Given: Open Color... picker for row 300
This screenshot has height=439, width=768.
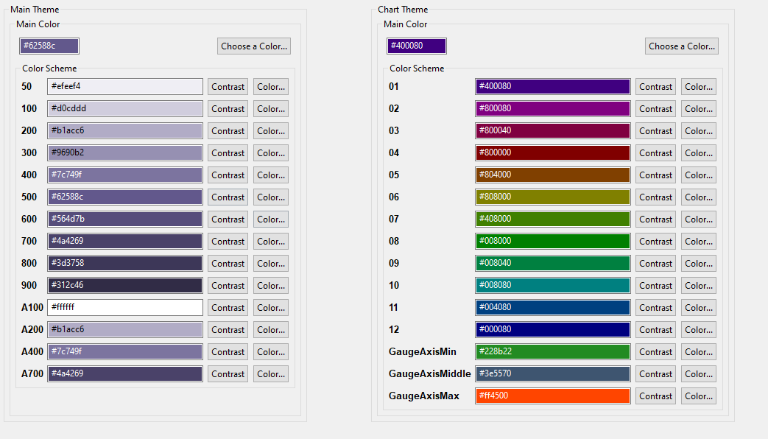Looking at the screenshot, I should [x=270, y=152].
